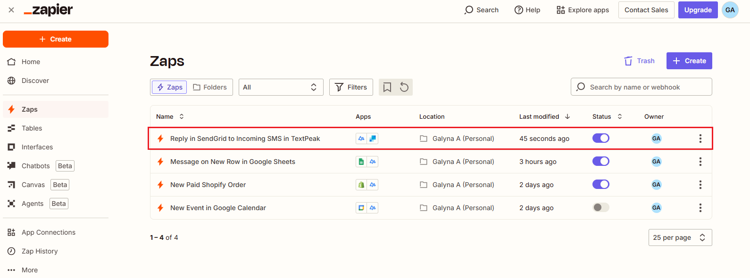Go to Home in the sidebar
The height and width of the screenshot is (278, 750).
[x=56, y=62]
